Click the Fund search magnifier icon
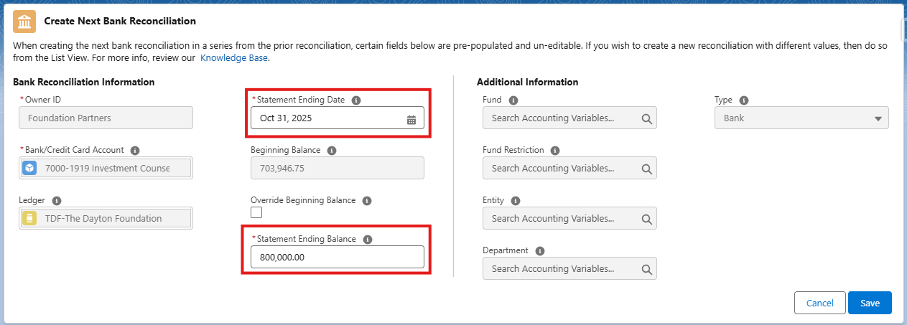This screenshot has width=907, height=325. [x=646, y=118]
